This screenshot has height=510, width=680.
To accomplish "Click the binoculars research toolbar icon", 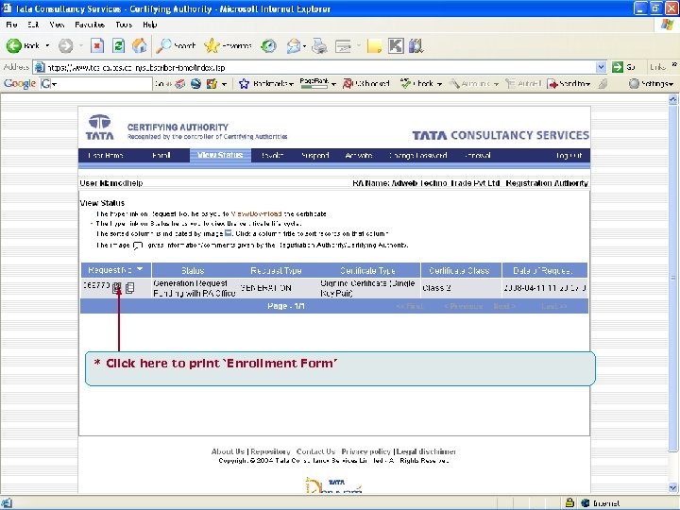I will pyautogui.click(x=416, y=45).
